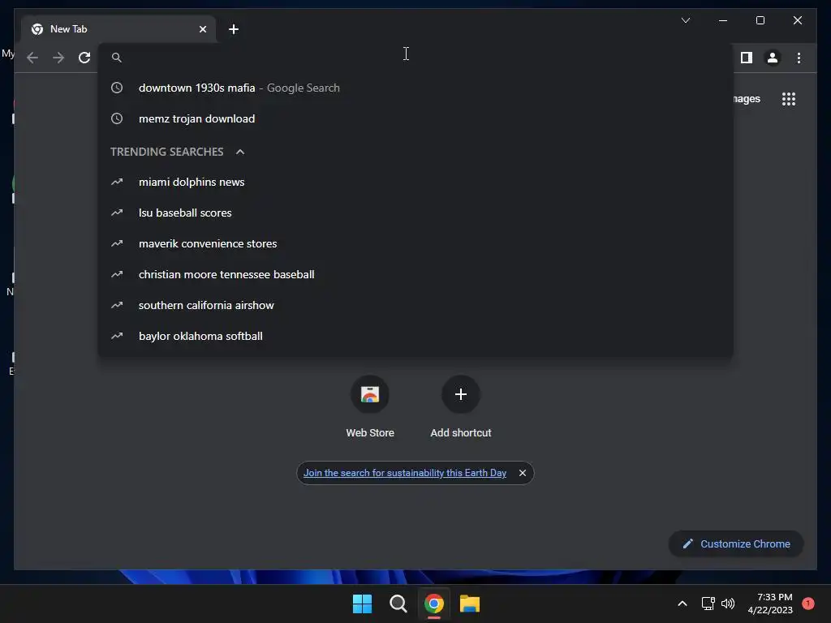The width and height of the screenshot is (831, 623).
Task: Open the Google apps grid icon
Action: pos(789,99)
